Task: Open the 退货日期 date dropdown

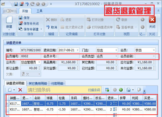Action: coord(78,50)
